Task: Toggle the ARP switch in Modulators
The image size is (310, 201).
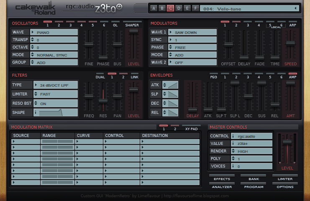Action: (x=292, y=22)
